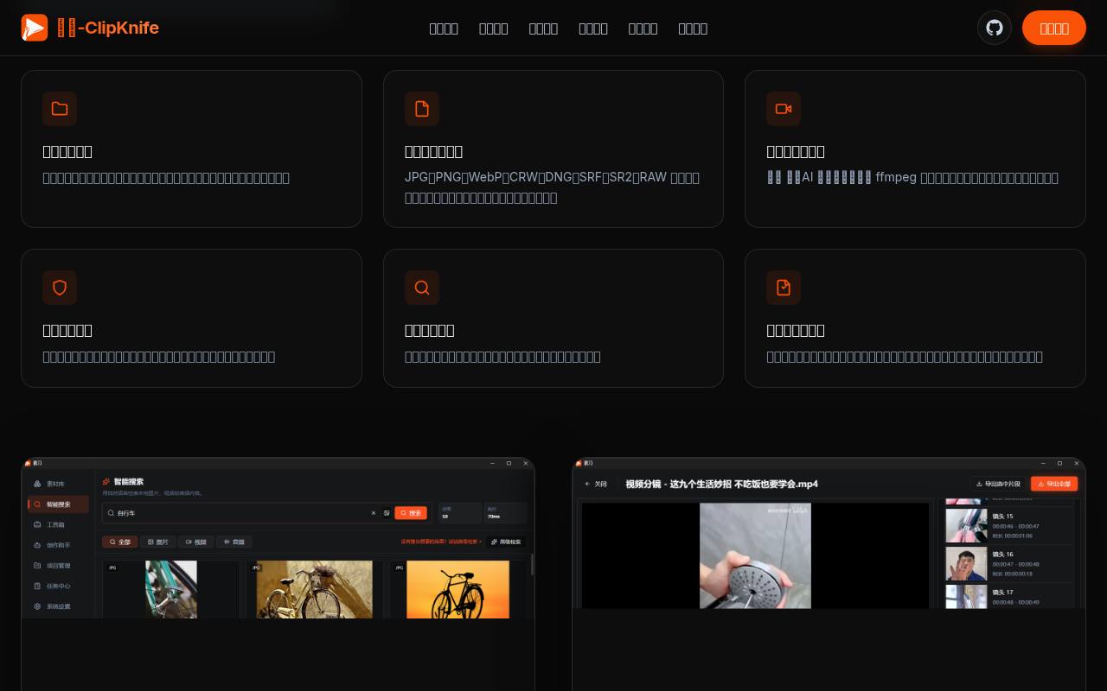The width and height of the screenshot is (1107, 691).
Task: Select the 图片 filter tab
Action: click(158, 542)
